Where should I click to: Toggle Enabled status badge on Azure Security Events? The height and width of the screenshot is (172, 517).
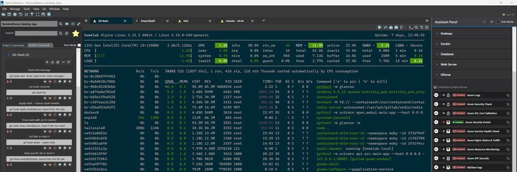click(458, 122)
